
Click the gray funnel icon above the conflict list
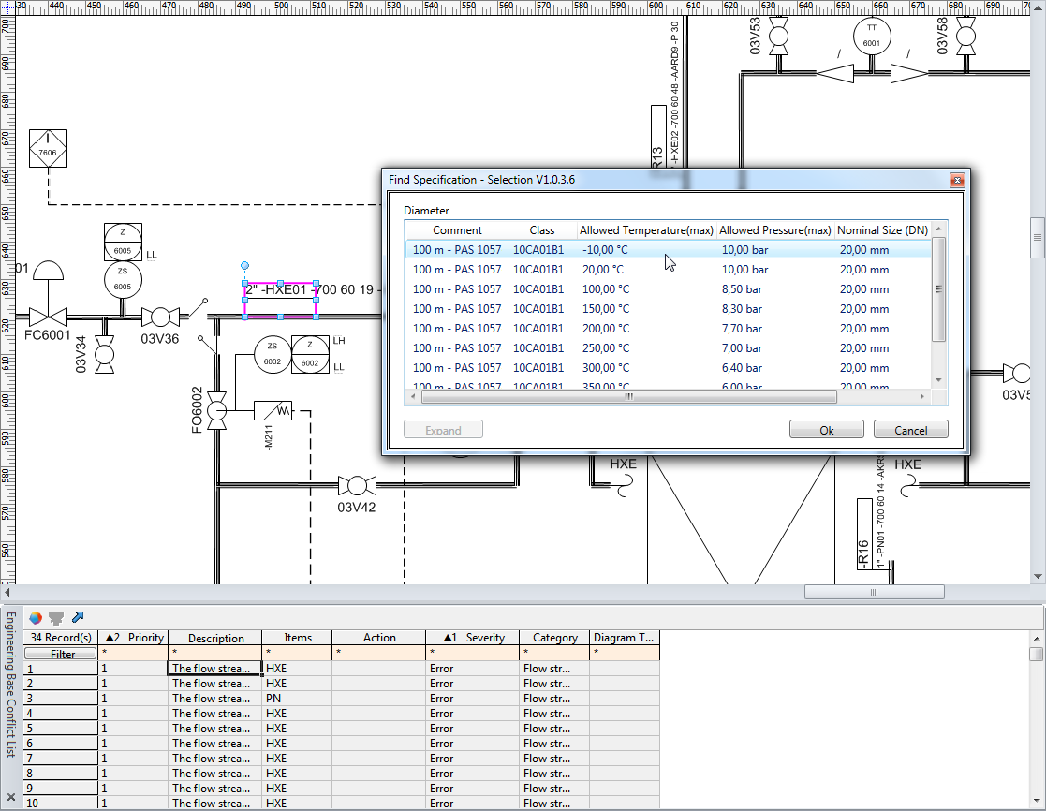pyautogui.click(x=56, y=617)
